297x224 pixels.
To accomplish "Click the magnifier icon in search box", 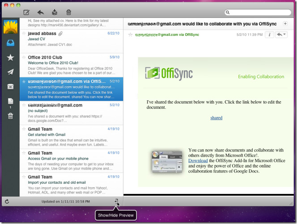I will 228,13.
